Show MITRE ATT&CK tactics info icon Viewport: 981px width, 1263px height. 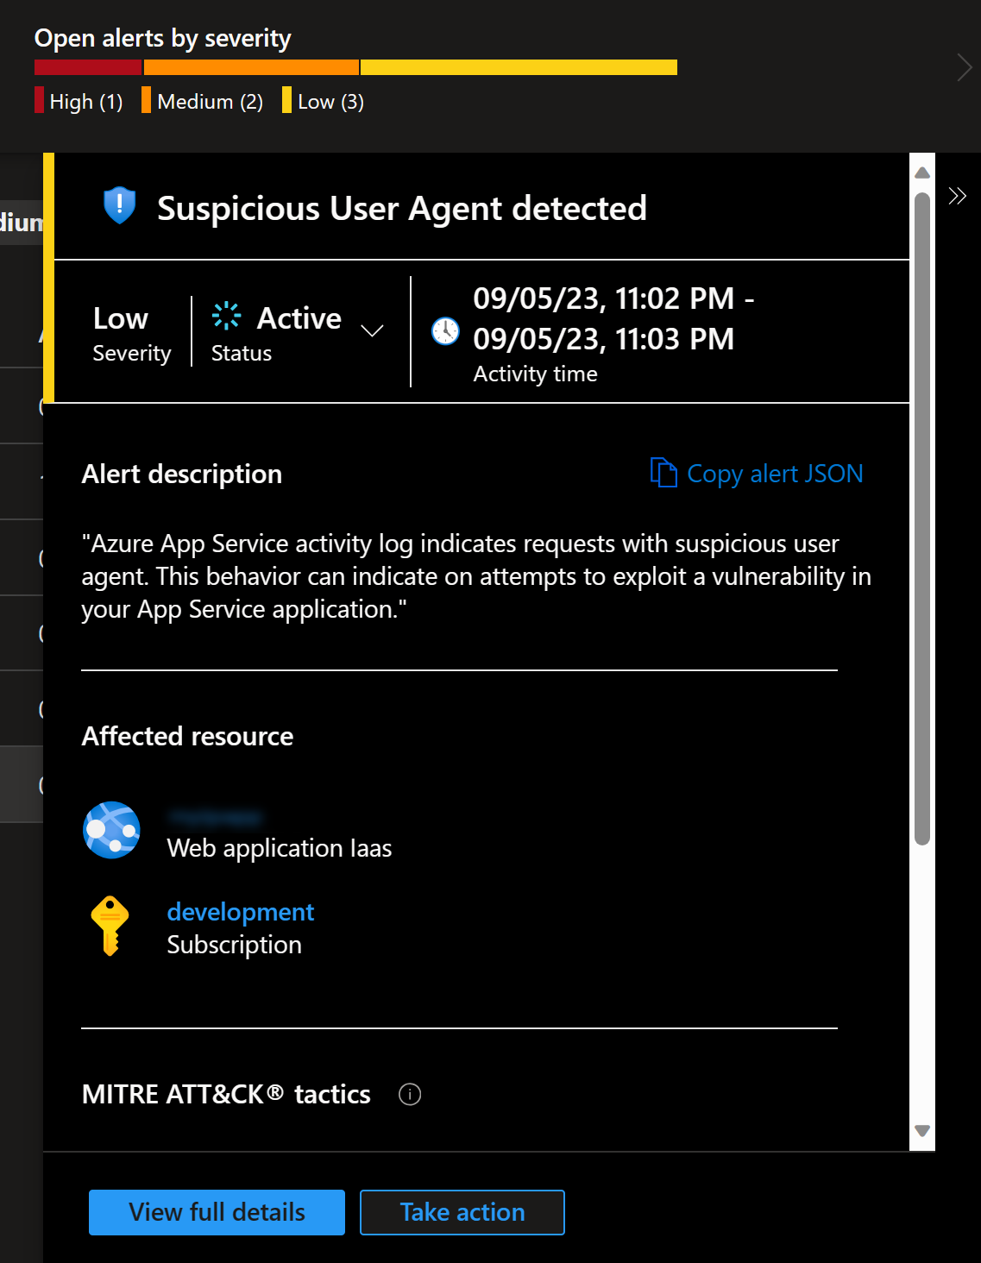point(410,1094)
